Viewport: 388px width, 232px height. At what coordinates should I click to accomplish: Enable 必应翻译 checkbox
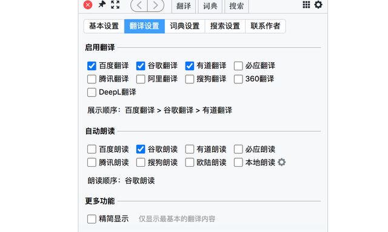pyautogui.click(x=238, y=66)
